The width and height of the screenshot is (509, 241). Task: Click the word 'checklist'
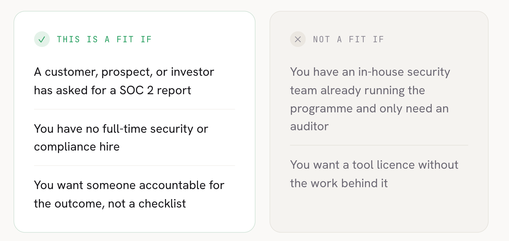point(162,204)
